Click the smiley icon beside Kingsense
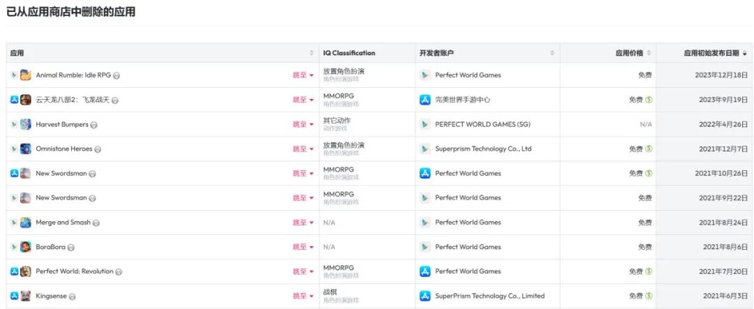 coord(72,296)
